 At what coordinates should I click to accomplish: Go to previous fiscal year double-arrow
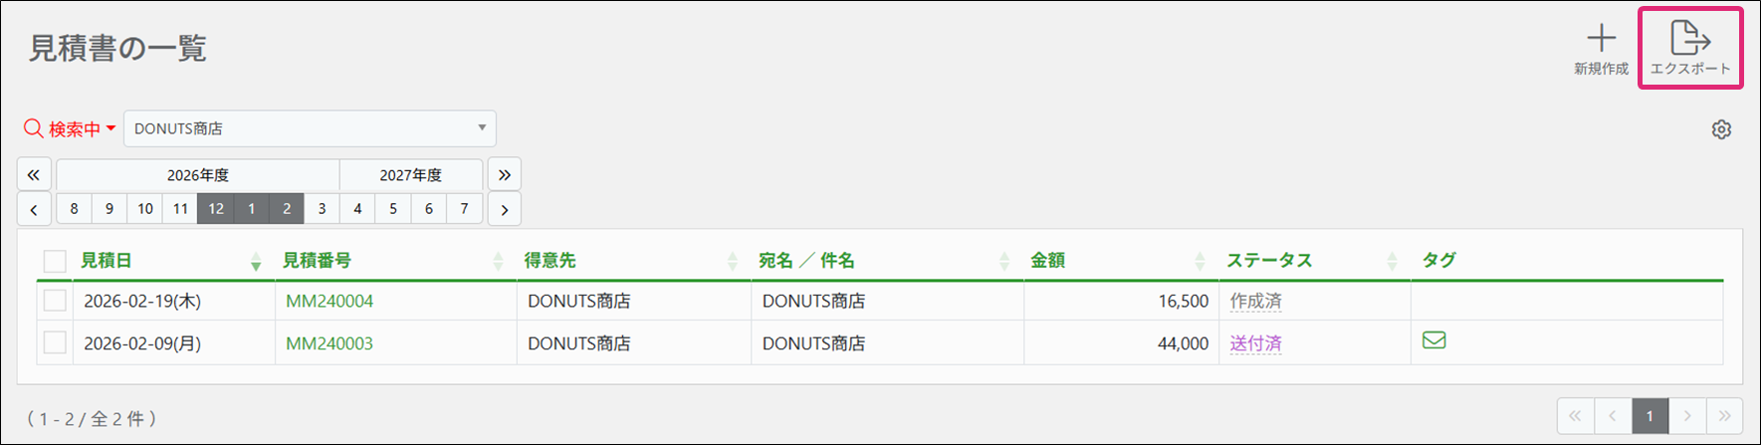click(34, 174)
